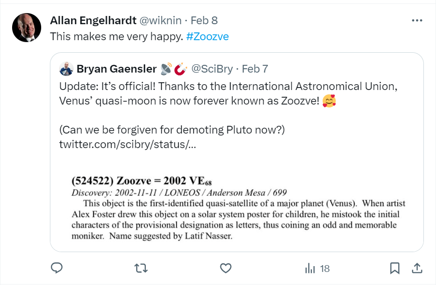Open the Allan Engelhardt name link
This screenshot has height=285, width=436.
coord(93,20)
